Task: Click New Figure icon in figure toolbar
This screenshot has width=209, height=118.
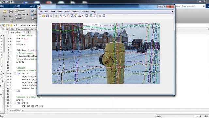Action: point(40,16)
